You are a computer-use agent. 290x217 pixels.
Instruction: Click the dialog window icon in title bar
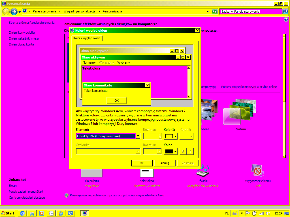(72, 31)
